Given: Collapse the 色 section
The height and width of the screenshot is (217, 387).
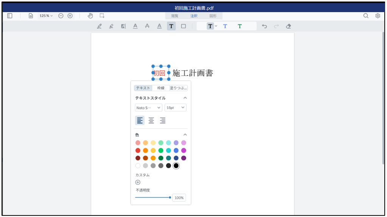Looking at the screenshot, I should click(x=185, y=135).
